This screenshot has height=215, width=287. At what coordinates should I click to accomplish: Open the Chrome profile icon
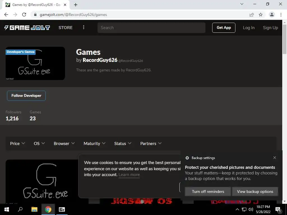[272, 15]
